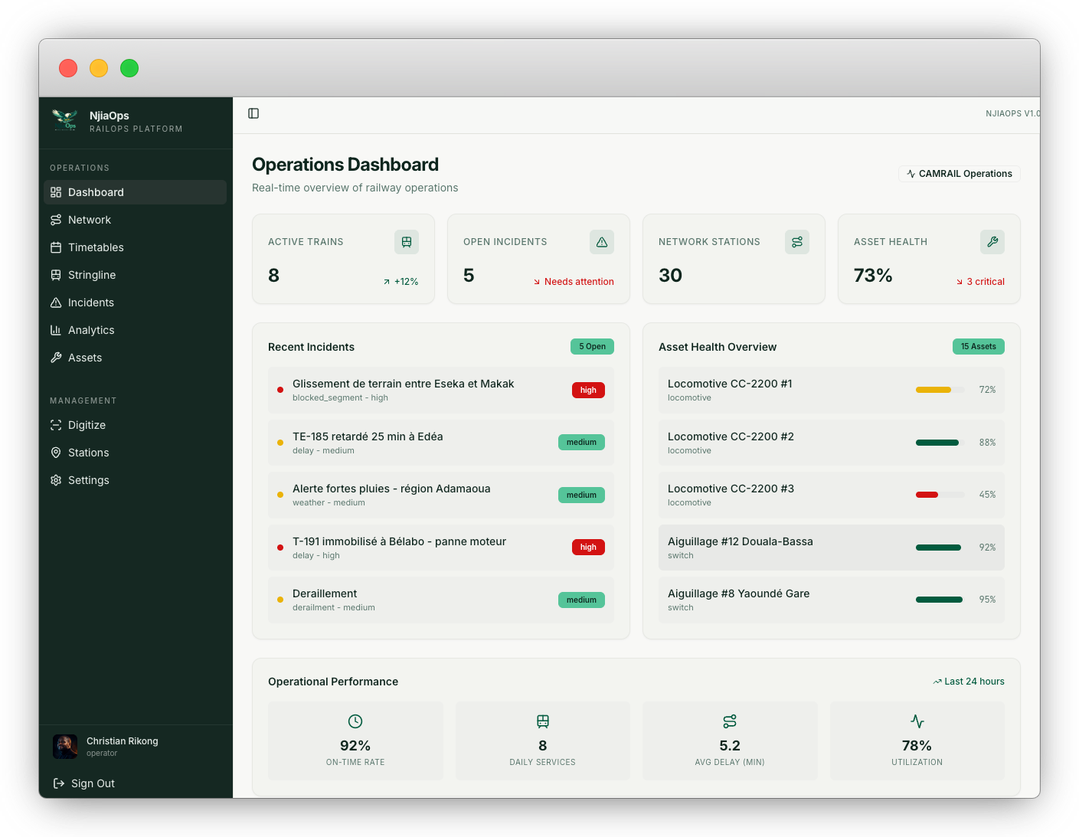Click the 92% On-Time Rate card
Image resolution: width=1079 pixels, height=837 pixels.
(355, 741)
